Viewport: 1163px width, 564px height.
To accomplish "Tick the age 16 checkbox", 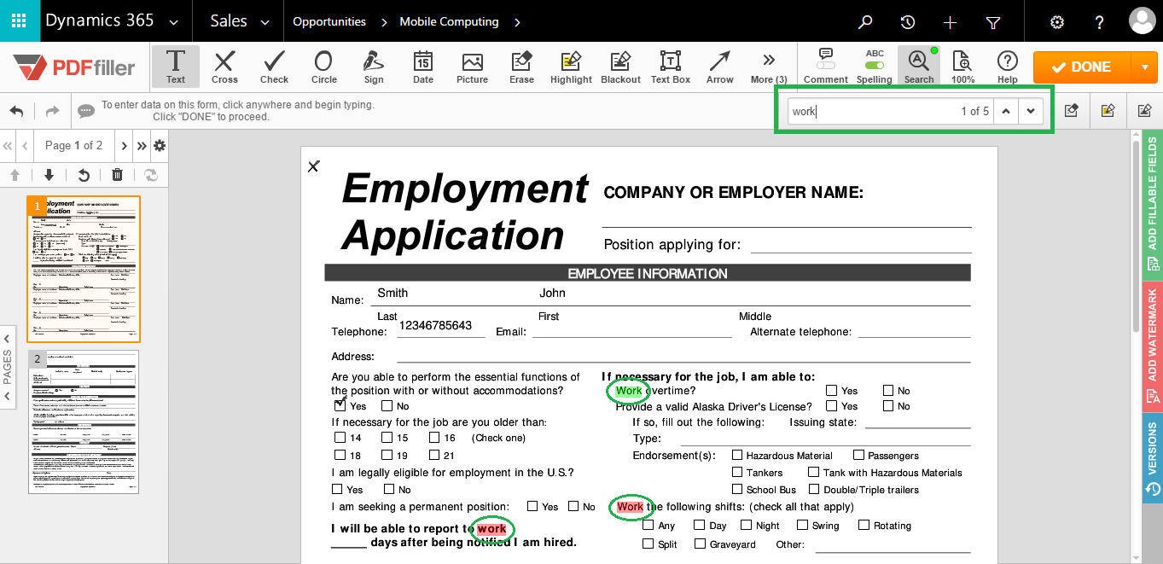I will 433,438.
